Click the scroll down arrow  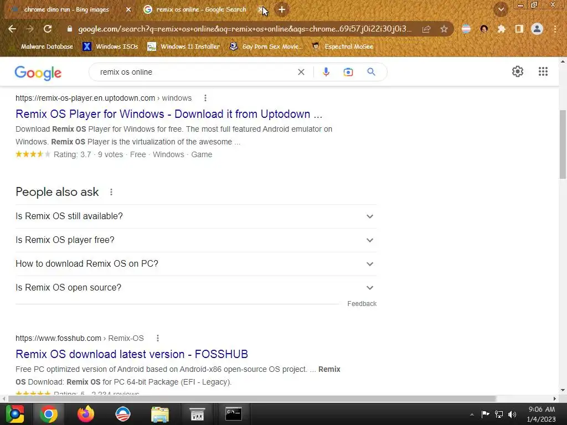[x=563, y=390]
